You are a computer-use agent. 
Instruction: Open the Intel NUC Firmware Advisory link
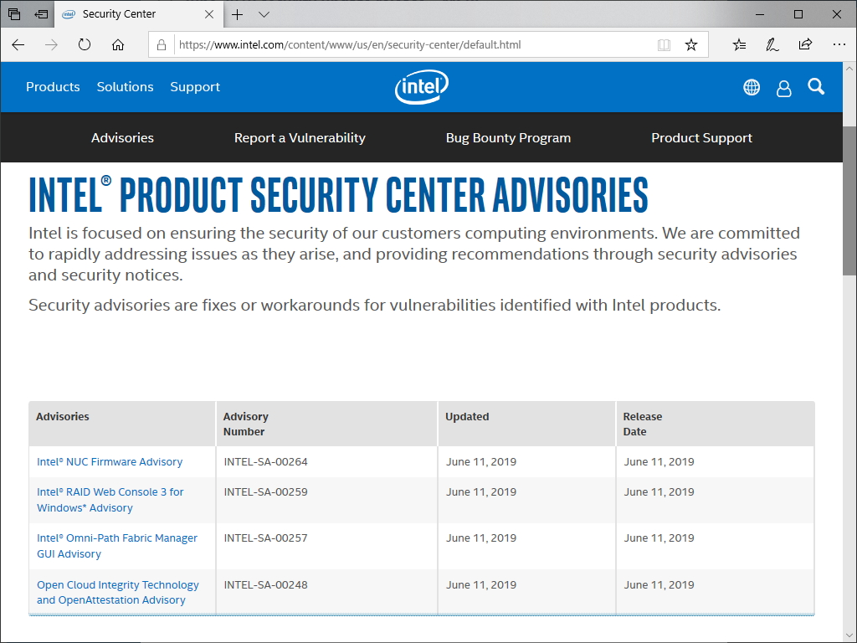108,461
